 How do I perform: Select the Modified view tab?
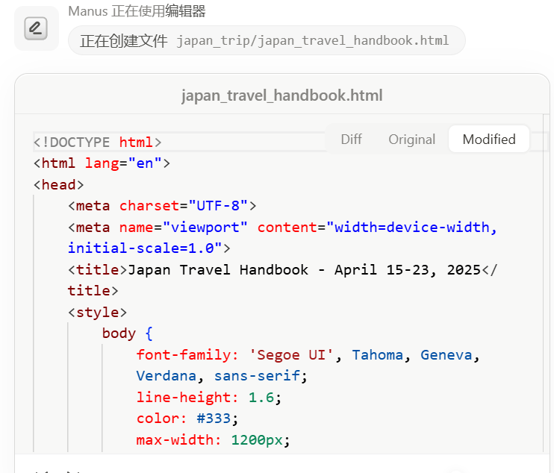(x=489, y=140)
